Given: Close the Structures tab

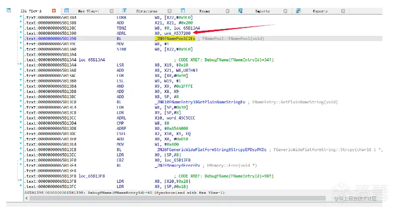Looking at the screenshot, I should pos(170,11).
